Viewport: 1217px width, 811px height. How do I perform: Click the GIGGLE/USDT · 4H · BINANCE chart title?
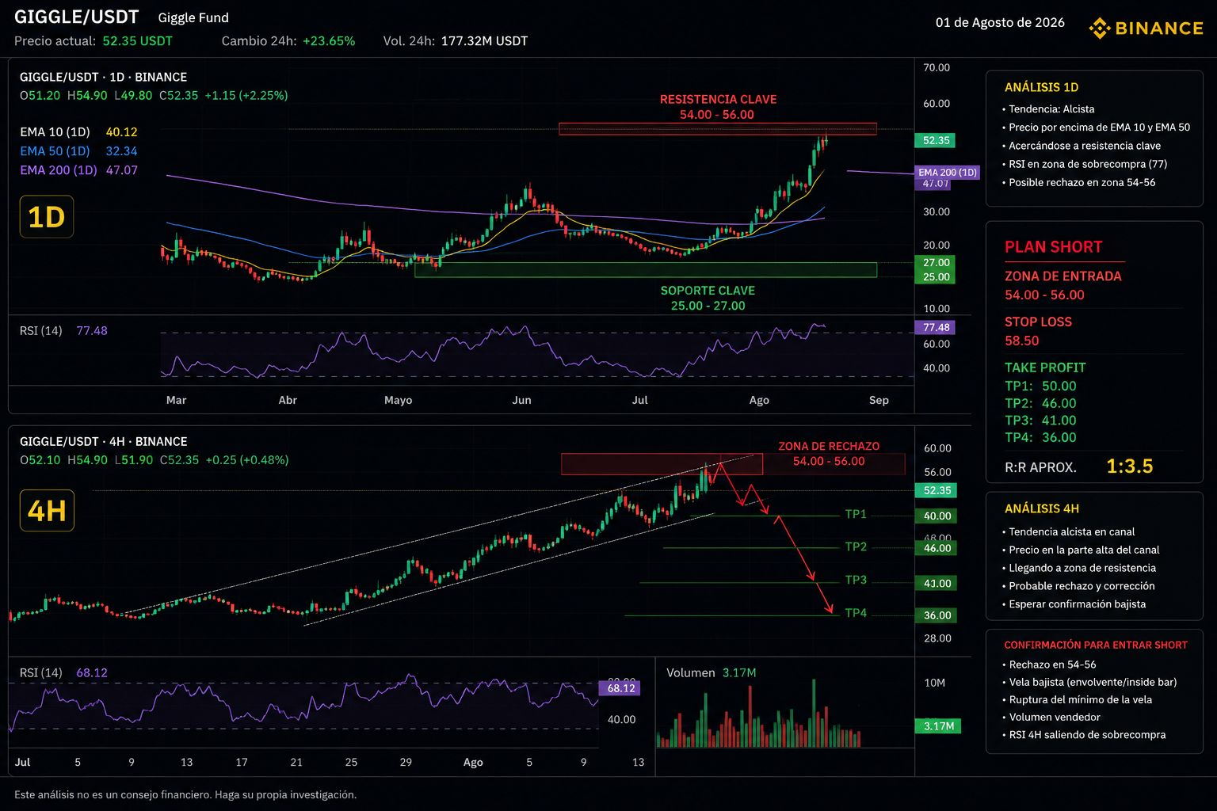point(104,441)
